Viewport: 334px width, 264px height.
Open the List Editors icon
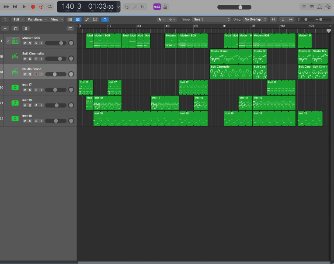click(x=303, y=7)
